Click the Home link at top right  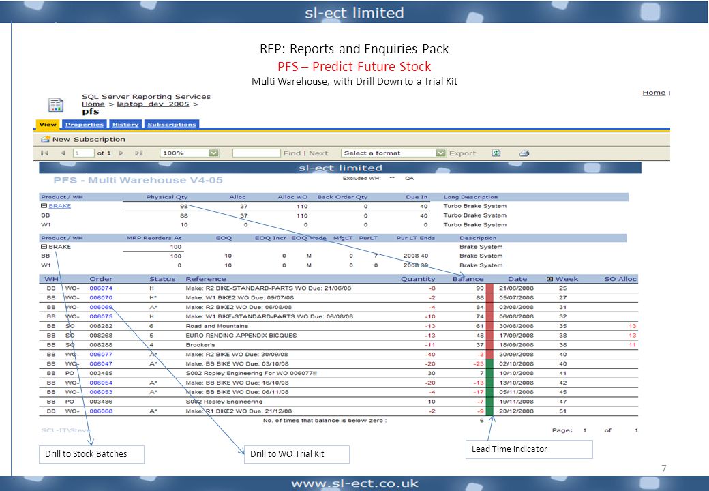click(654, 93)
